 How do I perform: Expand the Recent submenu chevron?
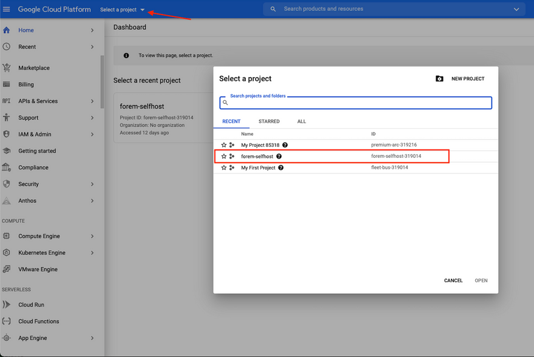point(92,47)
